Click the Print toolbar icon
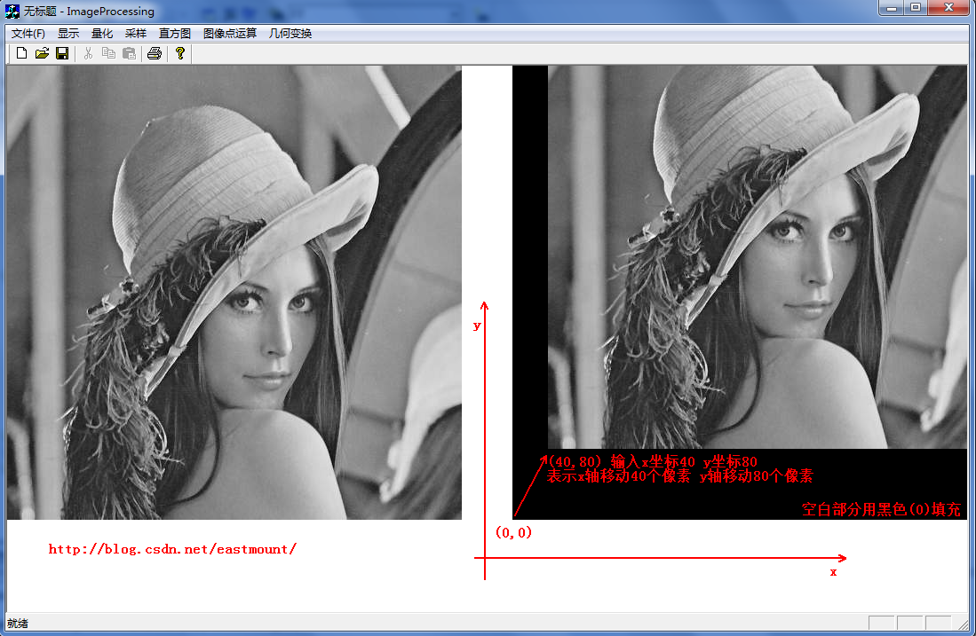The image size is (976, 636). pos(155,53)
